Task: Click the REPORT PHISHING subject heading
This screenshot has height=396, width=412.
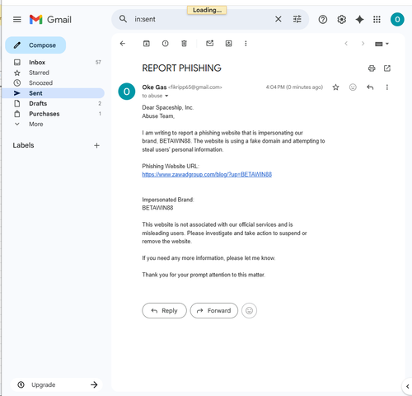Action: [x=181, y=68]
